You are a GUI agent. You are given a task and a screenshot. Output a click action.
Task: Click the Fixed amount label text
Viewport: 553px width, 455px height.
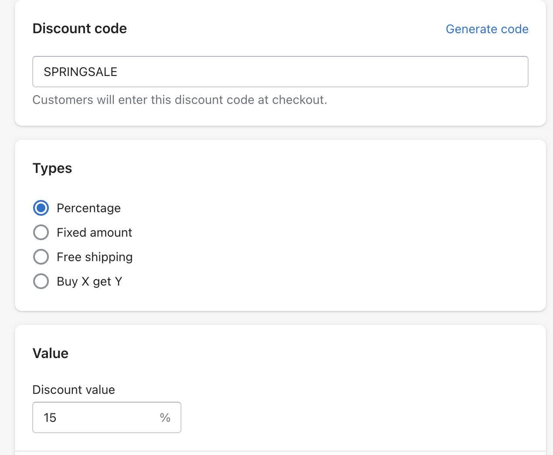tap(94, 232)
